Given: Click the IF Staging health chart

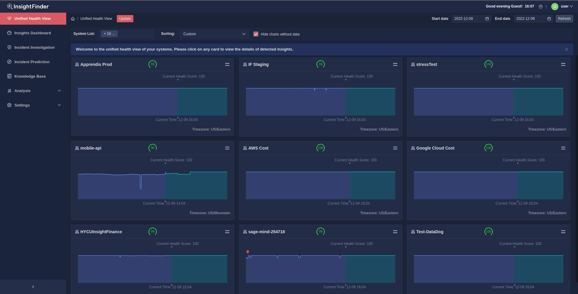Looking at the screenshot, I should [321, 101].
